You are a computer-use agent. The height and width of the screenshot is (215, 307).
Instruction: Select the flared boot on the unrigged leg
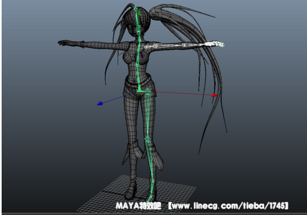(x=133, y=154)
